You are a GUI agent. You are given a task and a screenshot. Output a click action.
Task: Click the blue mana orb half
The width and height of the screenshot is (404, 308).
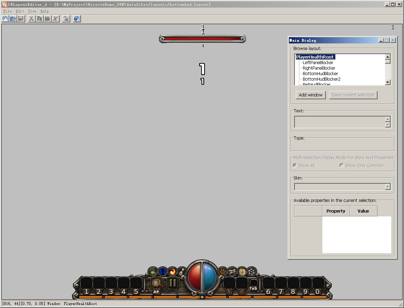(x=210, y=277)
